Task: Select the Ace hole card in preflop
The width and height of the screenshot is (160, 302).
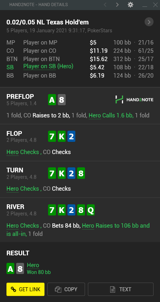Action: tap(52, 100)
